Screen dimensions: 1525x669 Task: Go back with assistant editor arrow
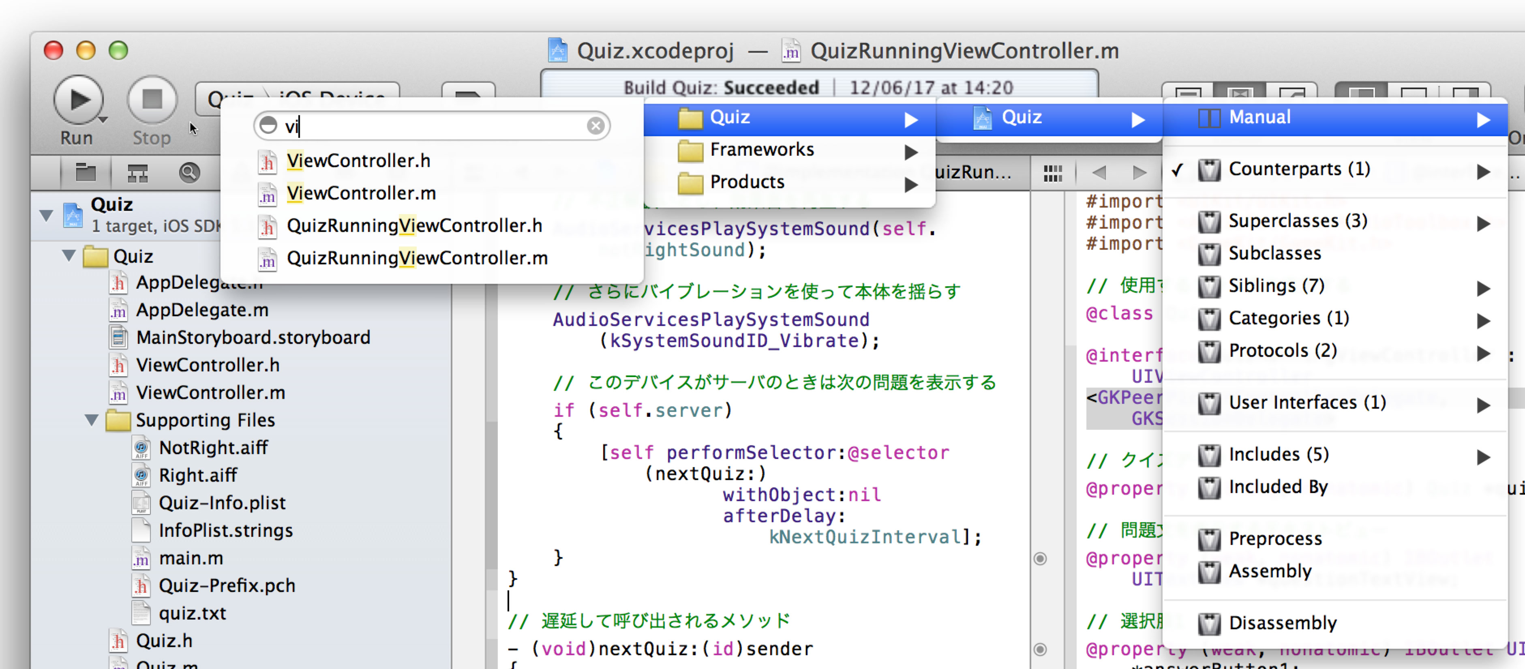[1099, 173]
